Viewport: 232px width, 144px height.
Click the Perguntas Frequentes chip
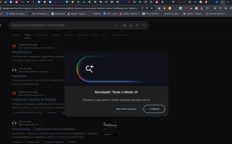pos(54,142)
